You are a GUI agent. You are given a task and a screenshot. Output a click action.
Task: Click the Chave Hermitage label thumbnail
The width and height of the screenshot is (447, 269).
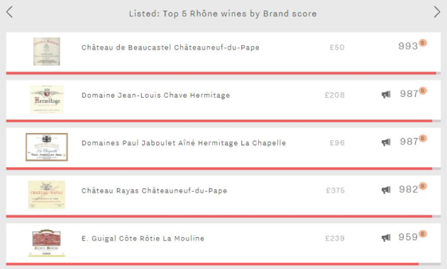47,99
